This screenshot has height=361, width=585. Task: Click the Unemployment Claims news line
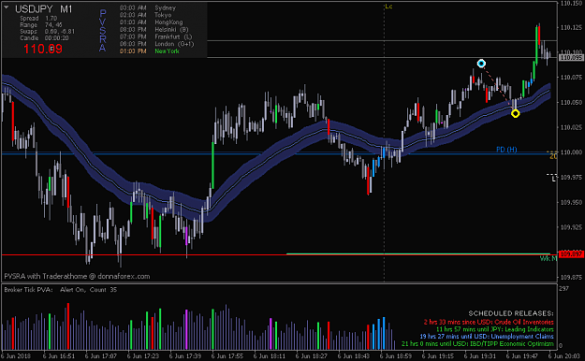(x=487, y=337)
